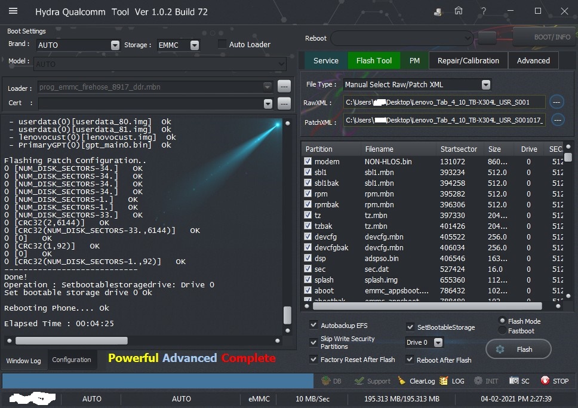Browse for Cert file
Viewport: 578px width, 408px height.
(x=284, y=103)
